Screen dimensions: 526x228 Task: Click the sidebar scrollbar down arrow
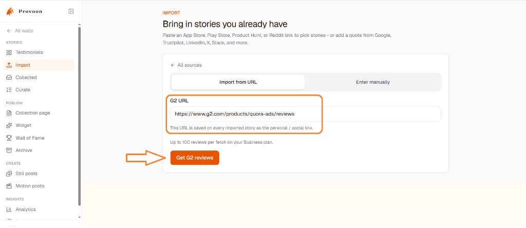click(x=79, y=217)
